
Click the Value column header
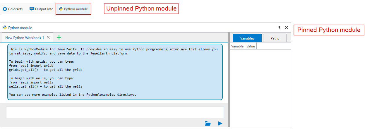click(x=251, y=46)
